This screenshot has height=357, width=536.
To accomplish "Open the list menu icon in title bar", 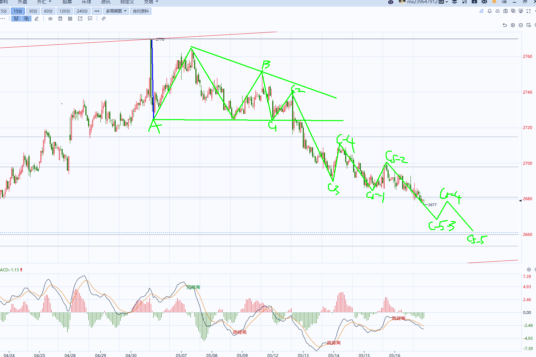I will 504,2.
